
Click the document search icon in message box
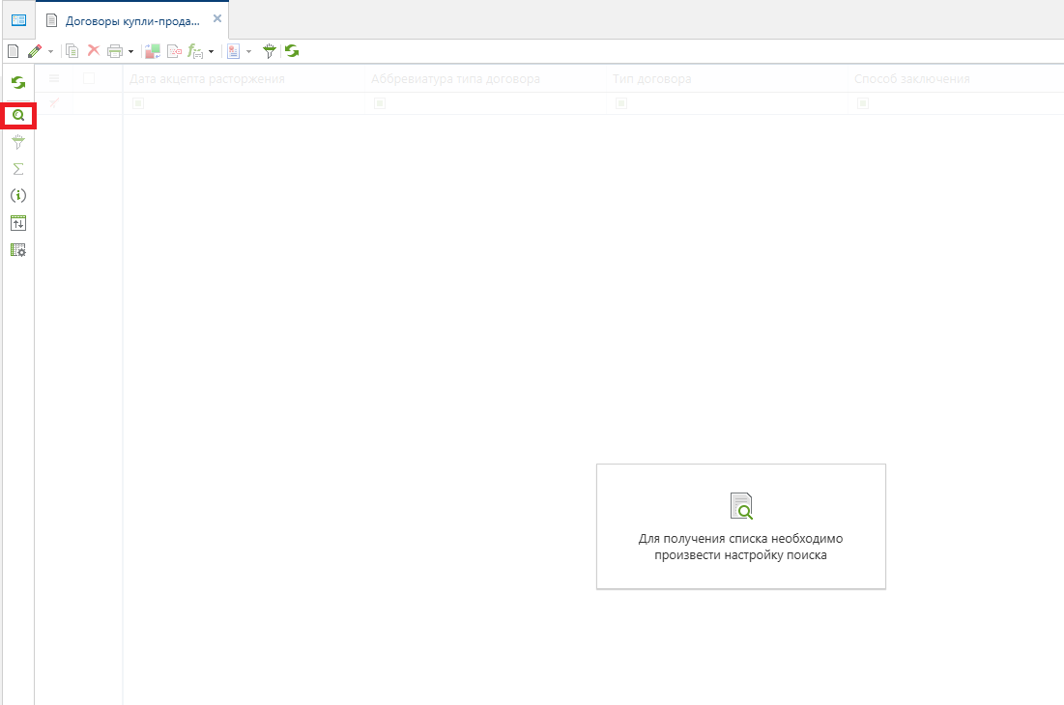(x=741, y=506)
